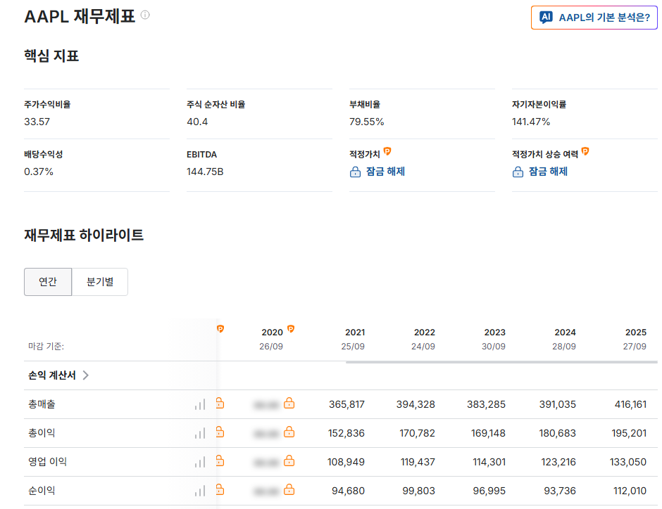The height and width of the screenshot is (509, 662).
Task: Click the horizontal scrollbar under year headers
Action: coord(501,362)
